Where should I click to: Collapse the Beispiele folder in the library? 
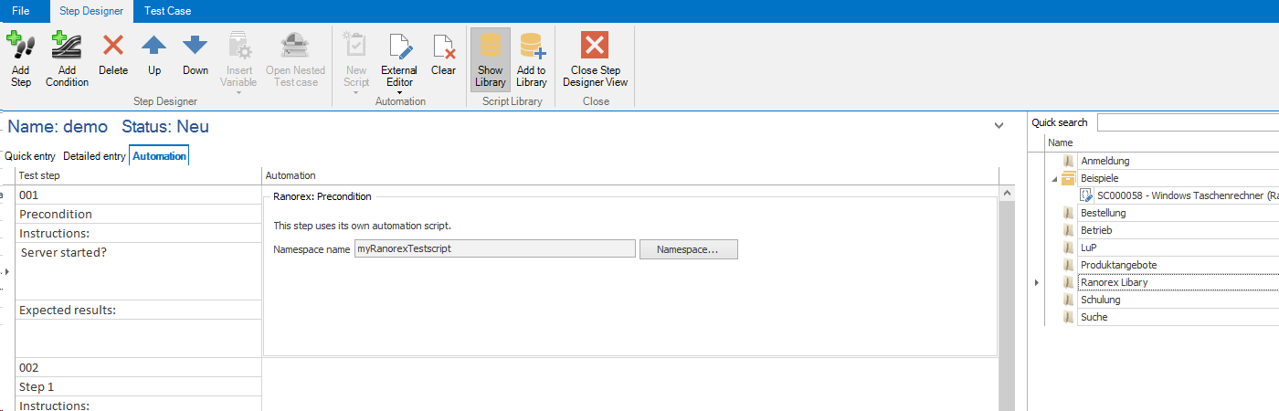tap(1054, 179)
